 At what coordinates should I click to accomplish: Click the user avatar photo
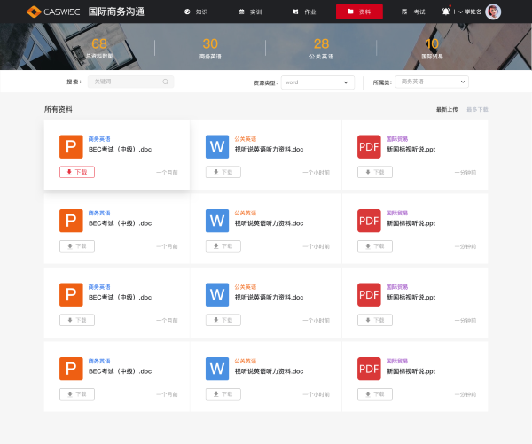point(493,12)
